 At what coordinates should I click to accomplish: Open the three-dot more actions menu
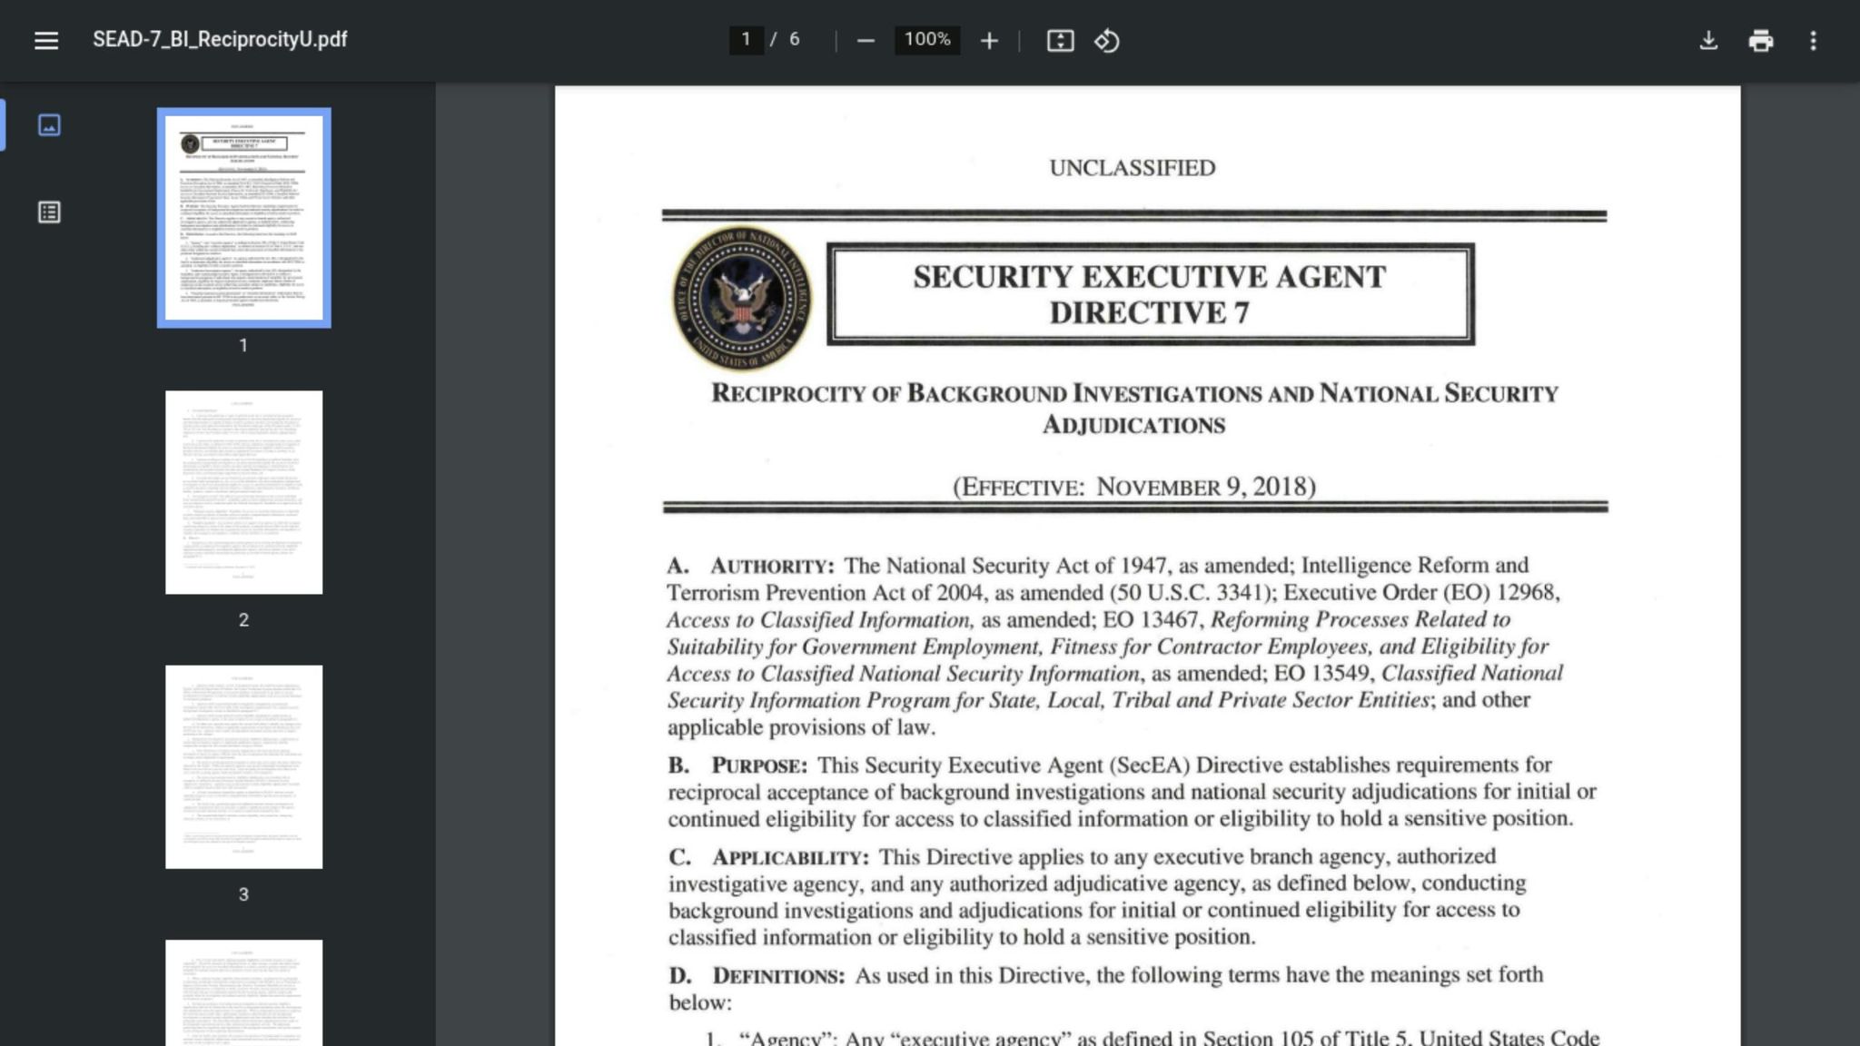click(x=1813, y=41)
